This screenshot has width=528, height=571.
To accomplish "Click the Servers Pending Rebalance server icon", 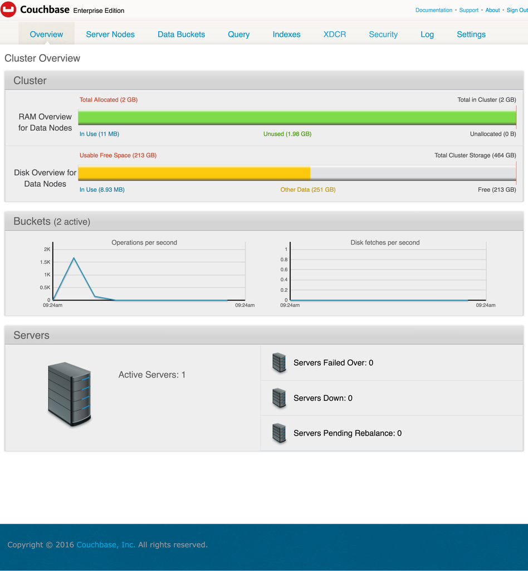I will tap(279, 433).
